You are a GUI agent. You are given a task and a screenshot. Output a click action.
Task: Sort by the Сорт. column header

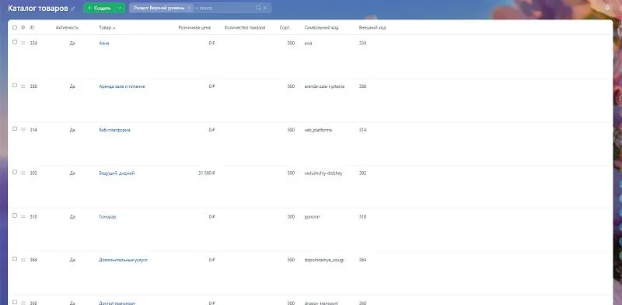(x=285, y=28)
